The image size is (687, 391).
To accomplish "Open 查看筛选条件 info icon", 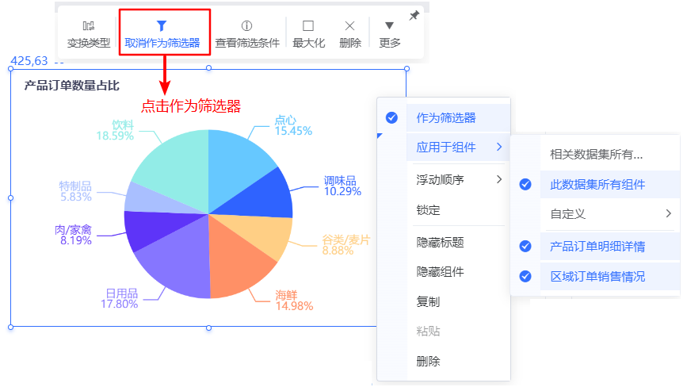I will click(x=246, y=26).
